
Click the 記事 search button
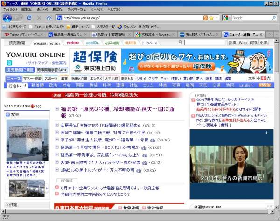[232, 43]
